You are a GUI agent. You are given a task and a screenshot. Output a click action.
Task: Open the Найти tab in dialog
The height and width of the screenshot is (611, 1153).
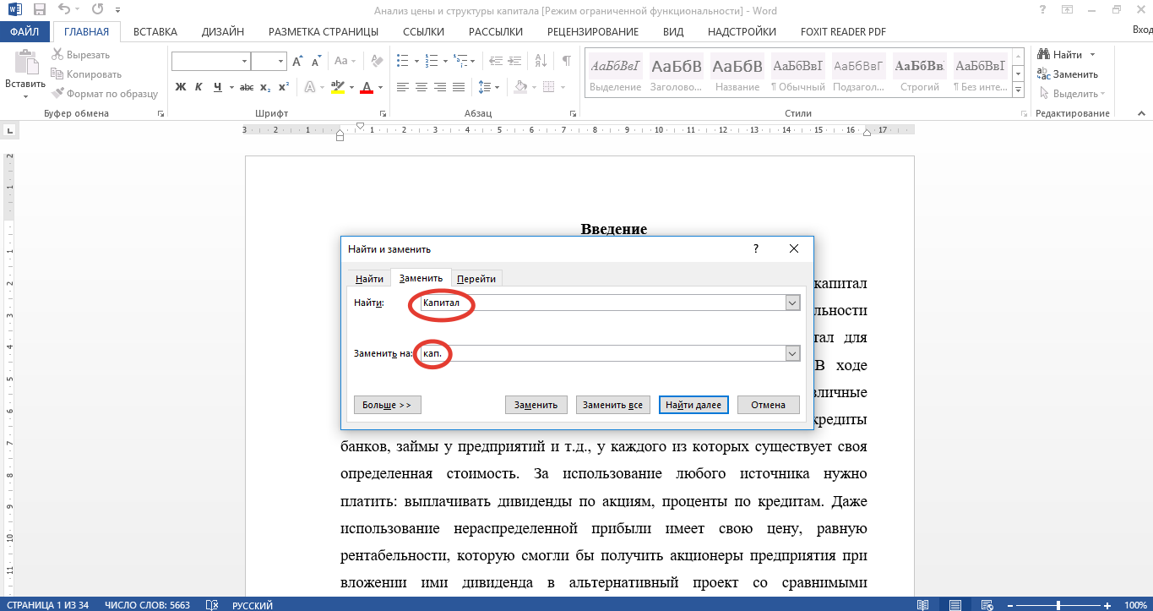(x=369, y=278)
